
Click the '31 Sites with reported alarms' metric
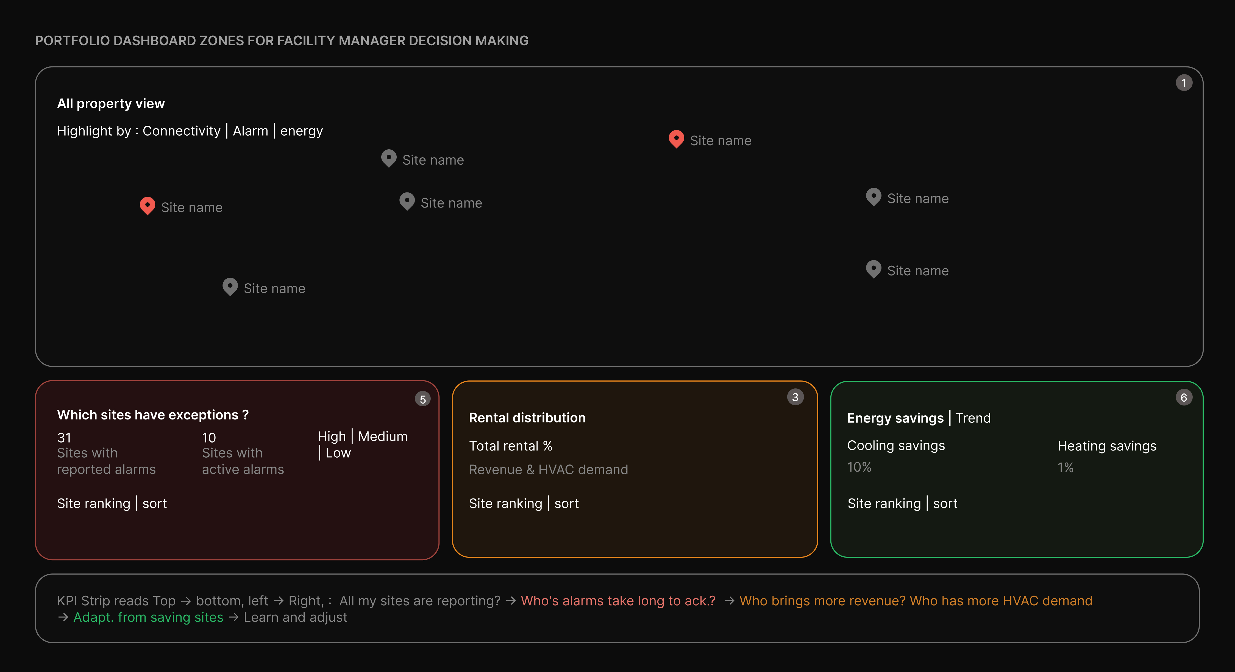tap(106, 453)
